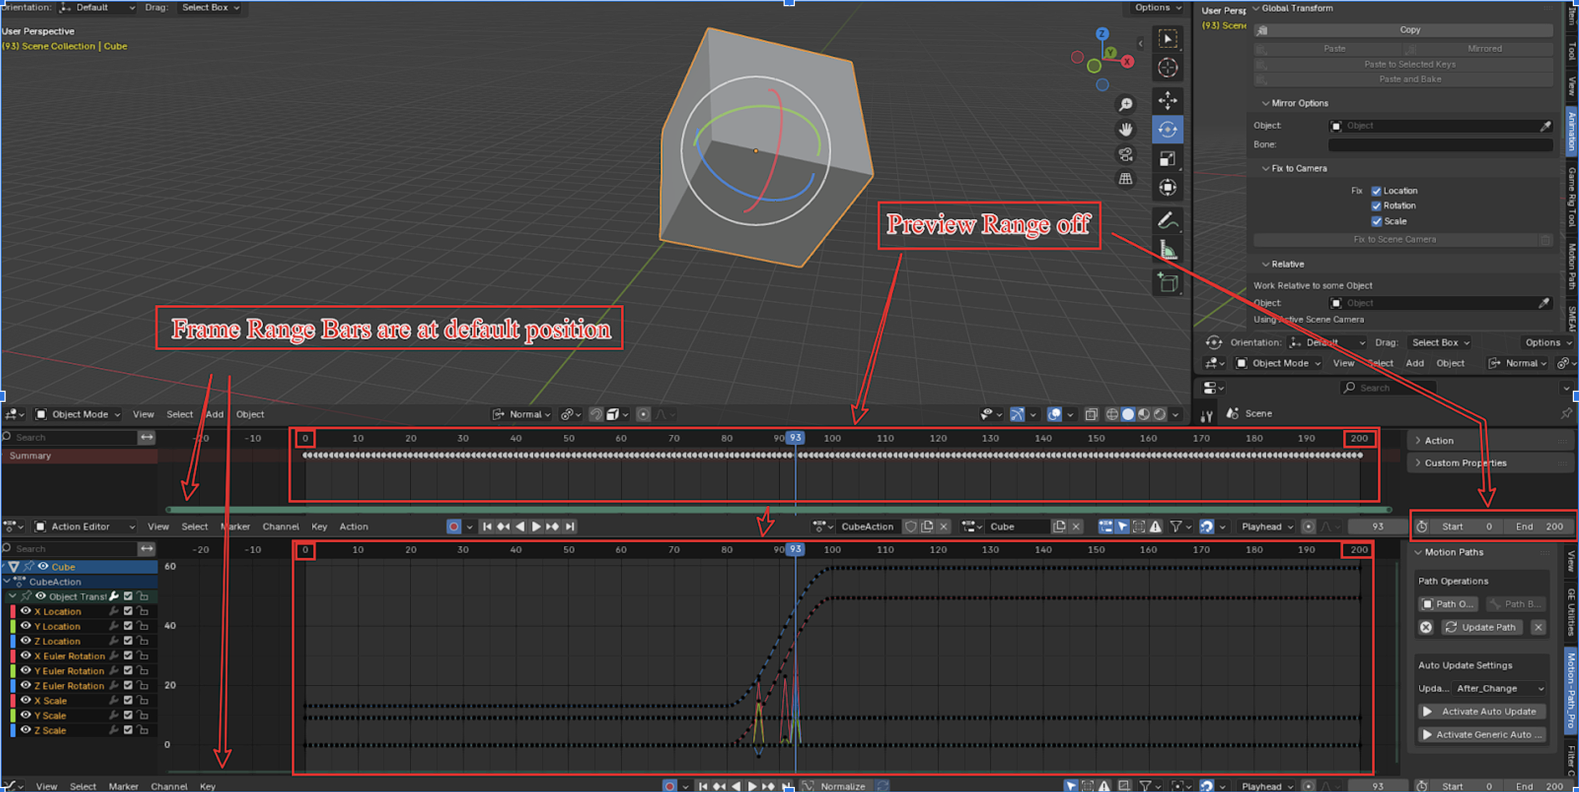Play animation in Action Editor

pos(536,527)
